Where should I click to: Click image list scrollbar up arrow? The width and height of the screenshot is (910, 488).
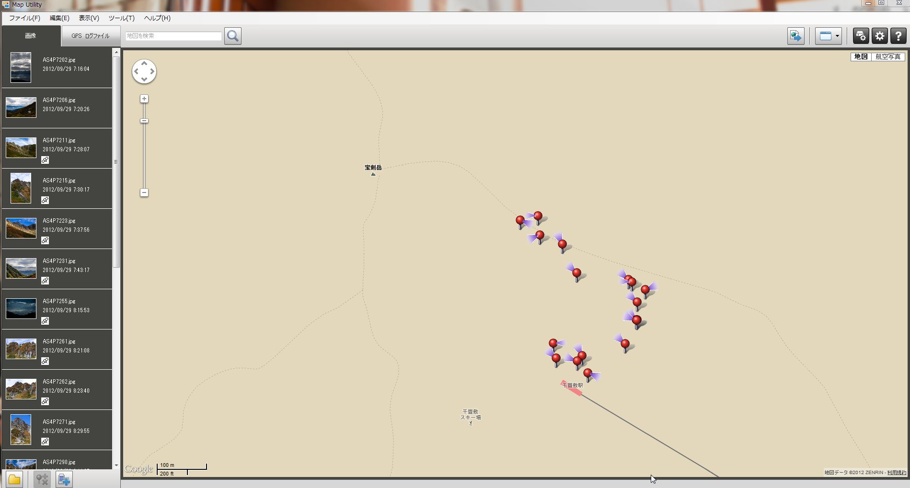coord(116,51)
